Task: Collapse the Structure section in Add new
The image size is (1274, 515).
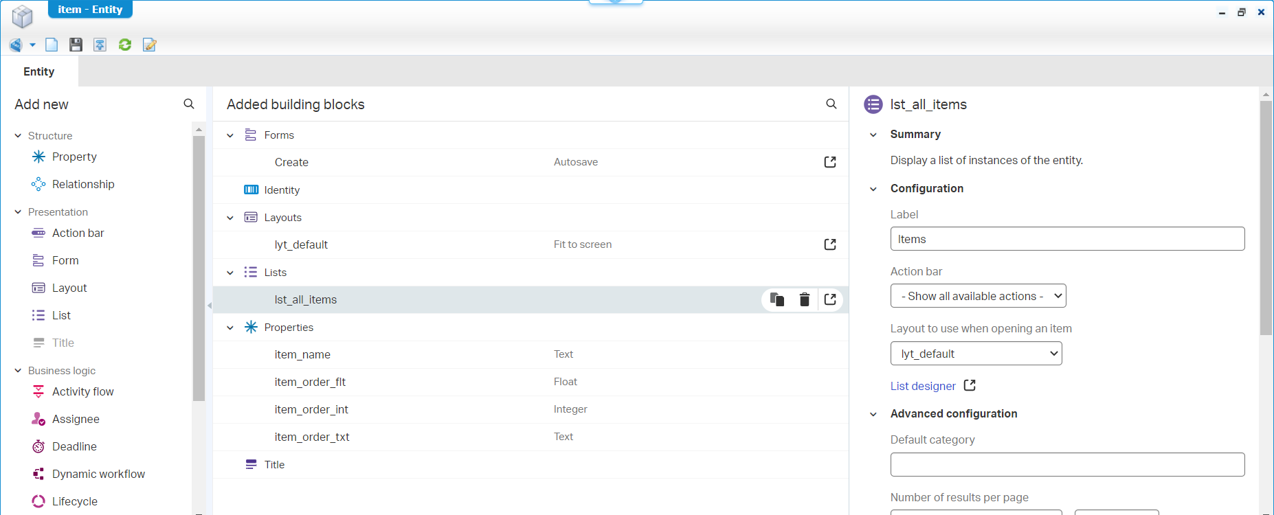Action: tap(19, 136)
